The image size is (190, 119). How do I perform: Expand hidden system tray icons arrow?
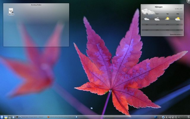179,117
